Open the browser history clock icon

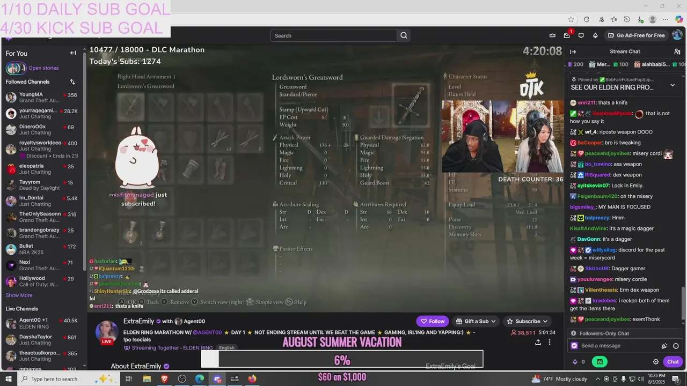[x=626, y=19]
